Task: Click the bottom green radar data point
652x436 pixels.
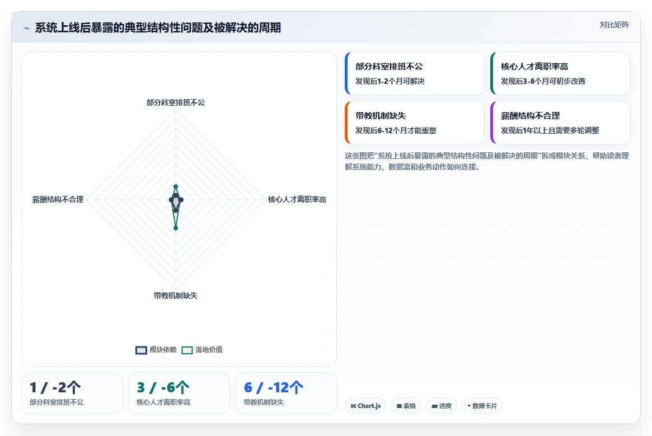Action: [x=176, y=228]
